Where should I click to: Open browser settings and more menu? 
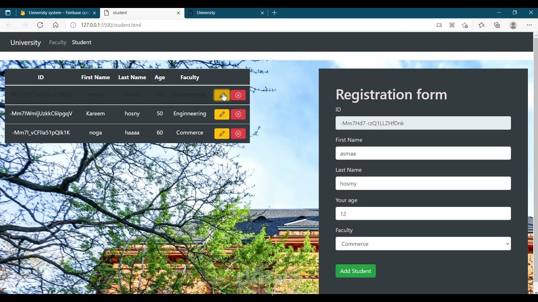529,25
